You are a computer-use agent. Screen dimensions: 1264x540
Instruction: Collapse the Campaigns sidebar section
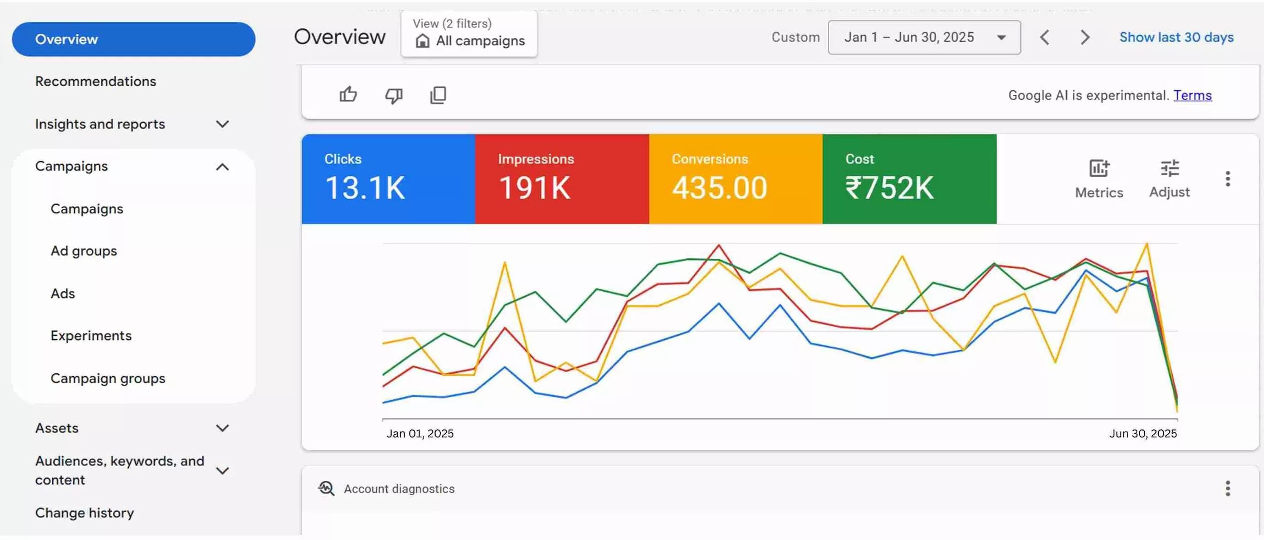pyautogui.click(x=222, y=167)
